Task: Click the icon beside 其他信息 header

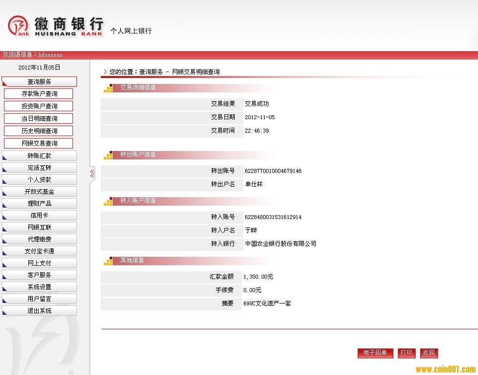Action: (x=108, y=261)
